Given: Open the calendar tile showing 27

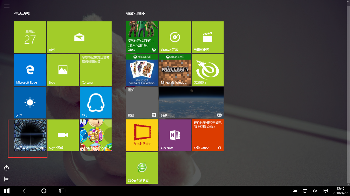Looking at the screenshot, I should click(x=30, y=37).
